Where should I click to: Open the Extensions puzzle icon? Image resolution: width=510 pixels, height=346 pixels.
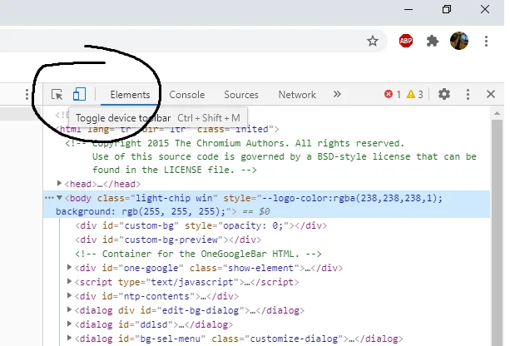coord(433,41)
